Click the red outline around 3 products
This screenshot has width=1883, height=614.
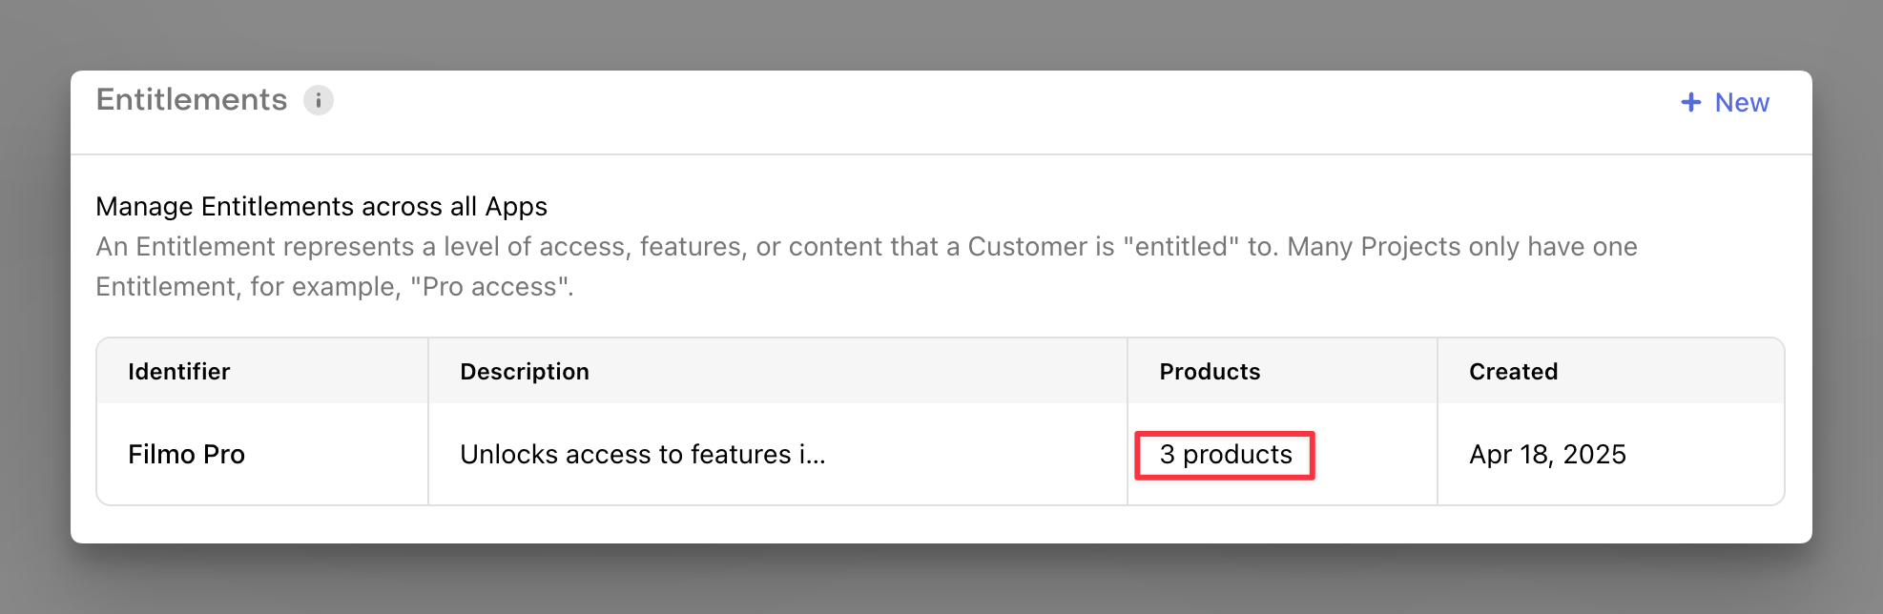point(1225,434)
